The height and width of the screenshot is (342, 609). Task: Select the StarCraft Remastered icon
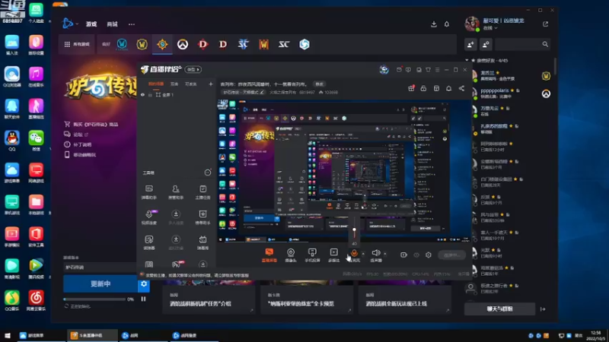[284, 44]
